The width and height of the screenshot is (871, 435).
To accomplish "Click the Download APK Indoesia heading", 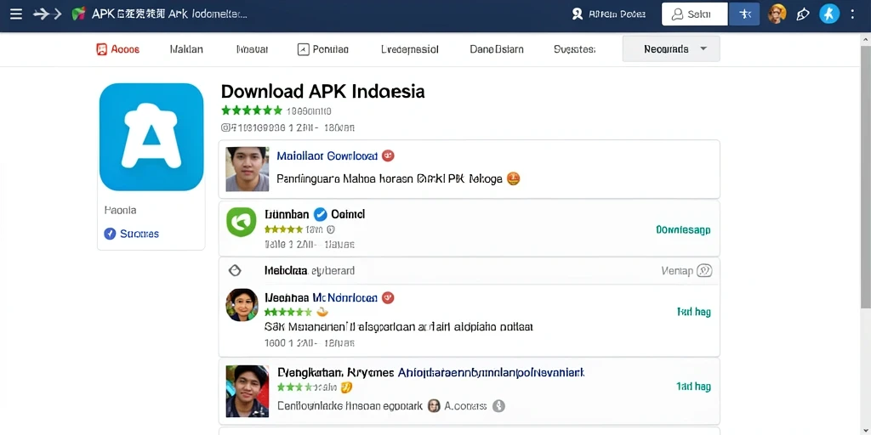I will (322, 92).
